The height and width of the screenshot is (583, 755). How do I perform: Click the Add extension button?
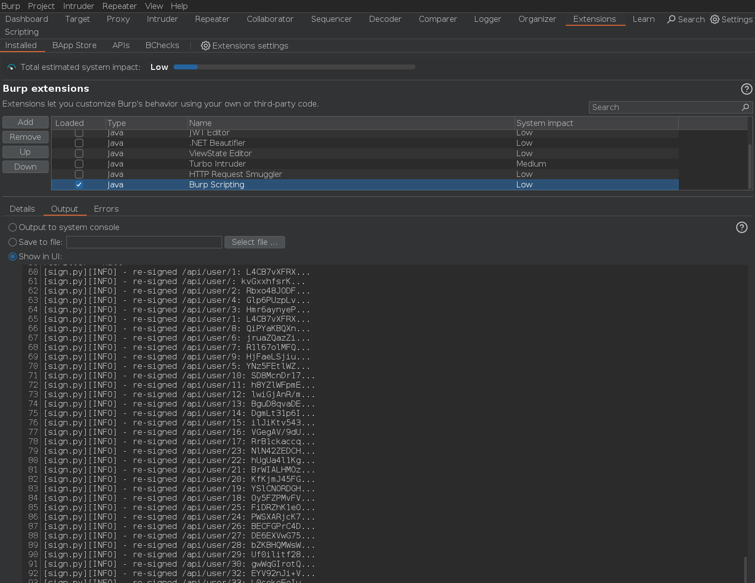(25, 122)
